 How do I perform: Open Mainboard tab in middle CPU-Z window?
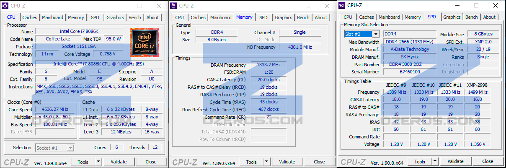coord(221,18)
